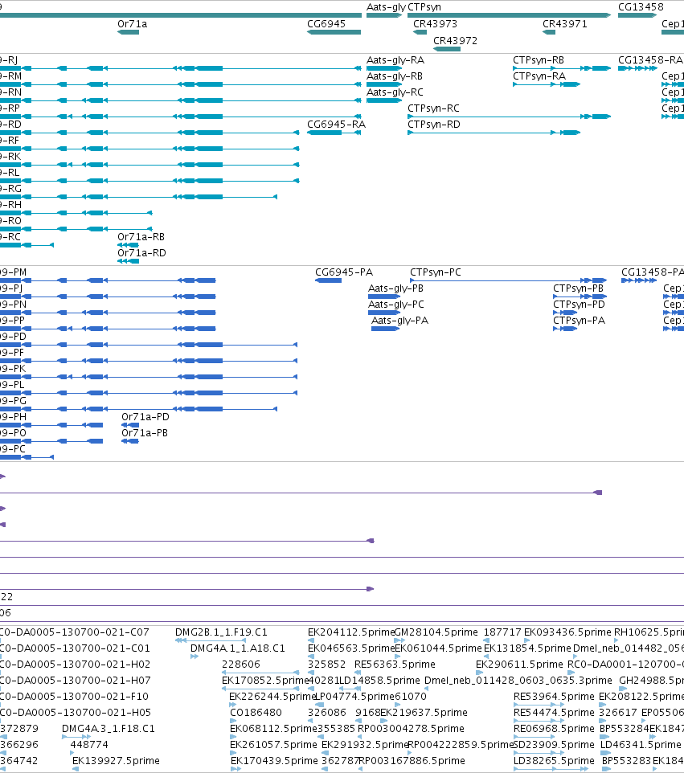Image resolution: width=684 pixels, height=773 pixels.
Task: Select the CO186480 label
Action: point(256,713)
